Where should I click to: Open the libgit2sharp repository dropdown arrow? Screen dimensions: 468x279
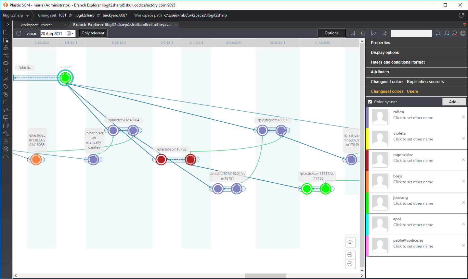pos(27,16)
